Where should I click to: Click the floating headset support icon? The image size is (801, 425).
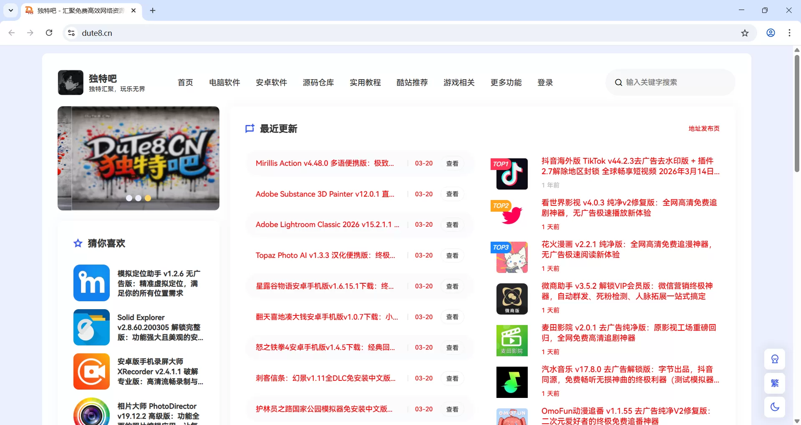pyautogui.click(x=775, y=359)
